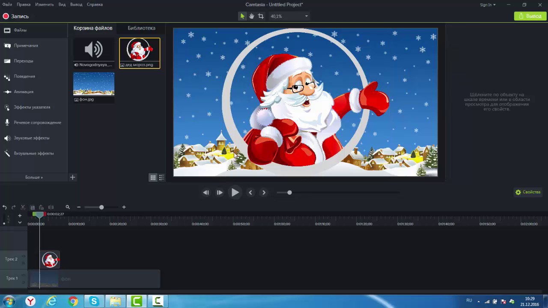This screenshot has height=308, width=548.
Task: Select the Santa clip on Трек 2
Action: click(50, 260)
